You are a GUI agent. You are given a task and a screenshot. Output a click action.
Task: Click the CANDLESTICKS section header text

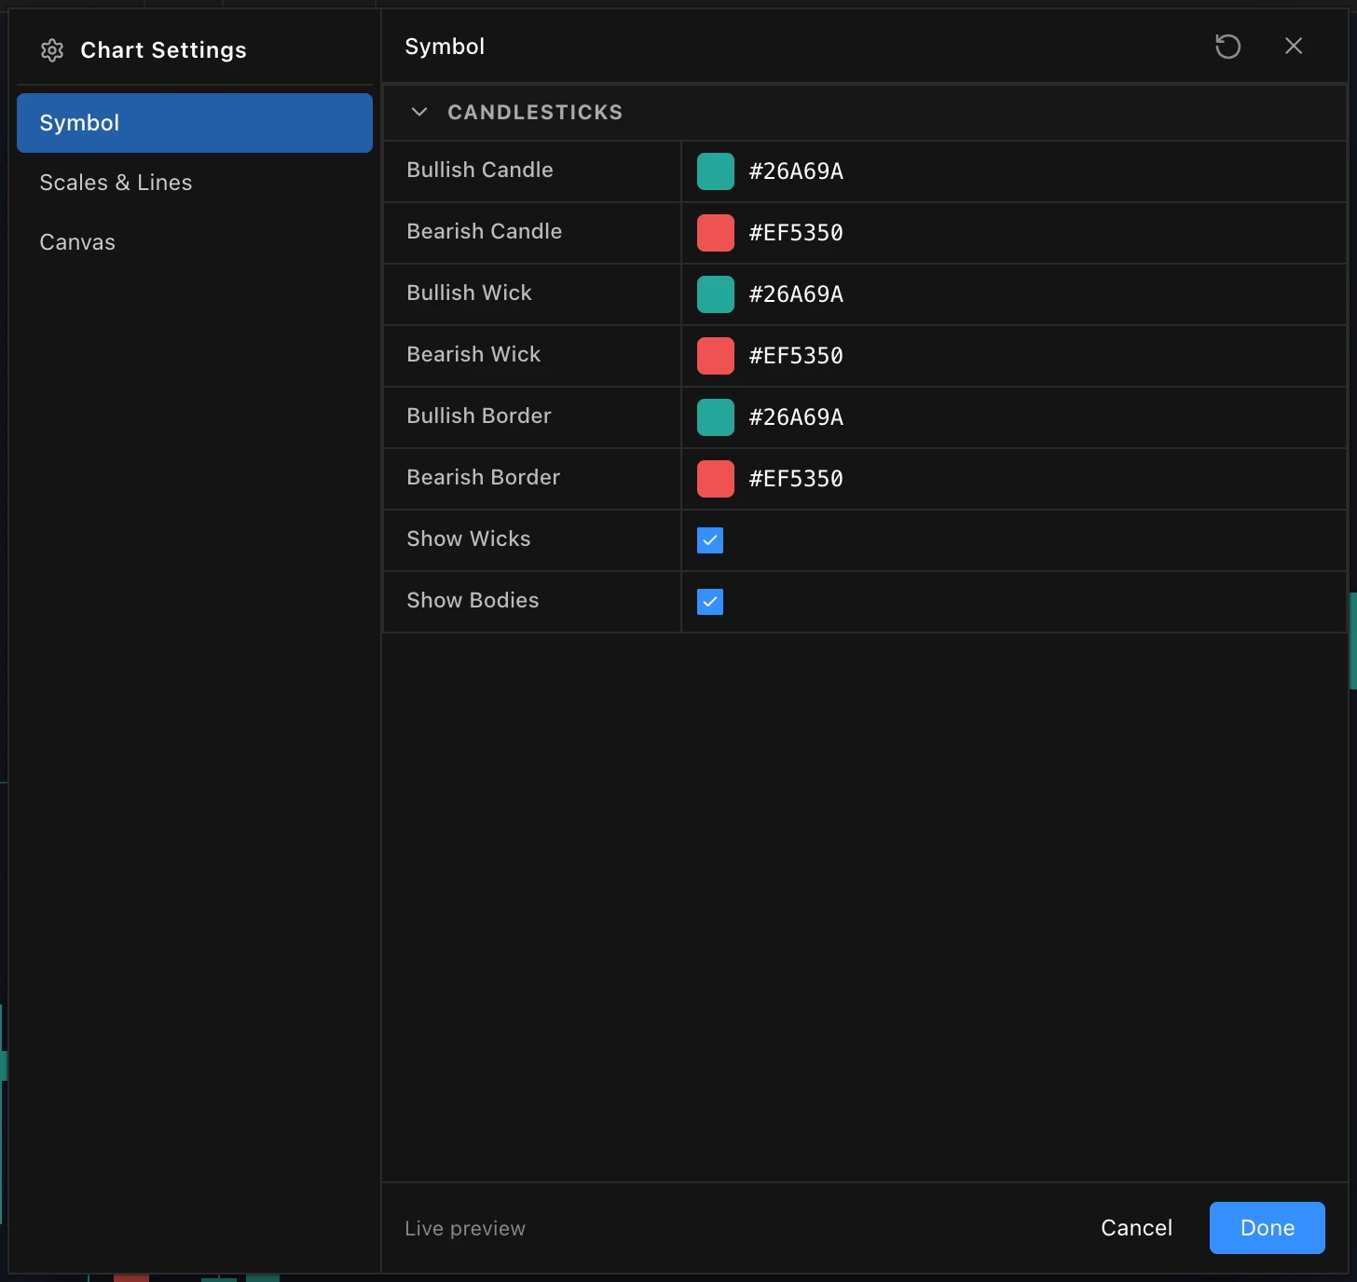tap(535, 113)
